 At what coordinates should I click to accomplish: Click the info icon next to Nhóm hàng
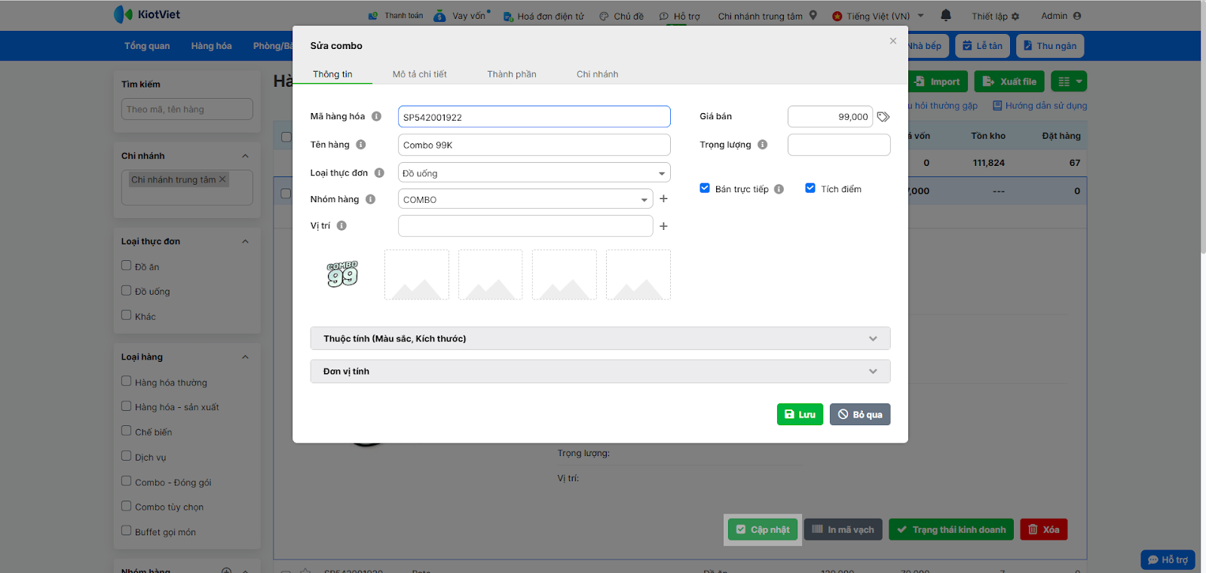(370, 199)
